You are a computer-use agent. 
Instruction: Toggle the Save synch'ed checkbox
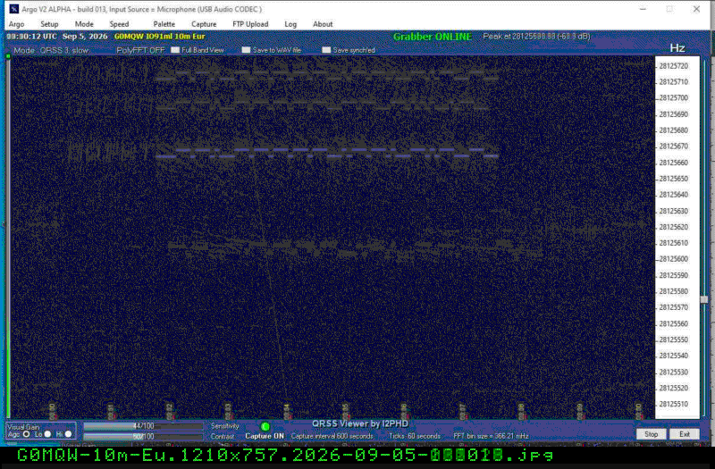(326, 50)
